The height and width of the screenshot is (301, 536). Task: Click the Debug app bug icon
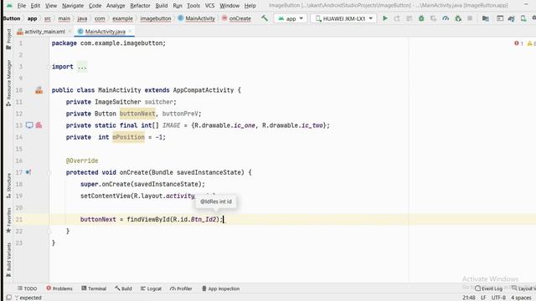[421, 18]
